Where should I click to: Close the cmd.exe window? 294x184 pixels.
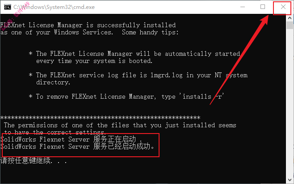tap(283, 7)
